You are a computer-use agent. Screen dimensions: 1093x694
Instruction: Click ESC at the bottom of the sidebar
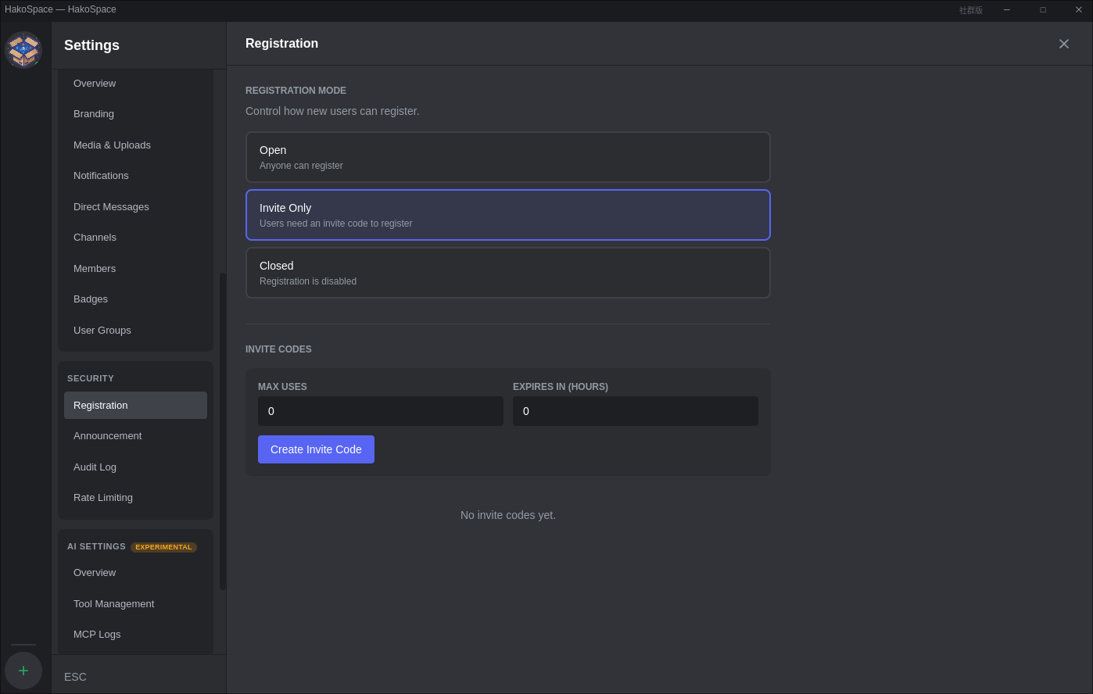(x=75, y=677)
